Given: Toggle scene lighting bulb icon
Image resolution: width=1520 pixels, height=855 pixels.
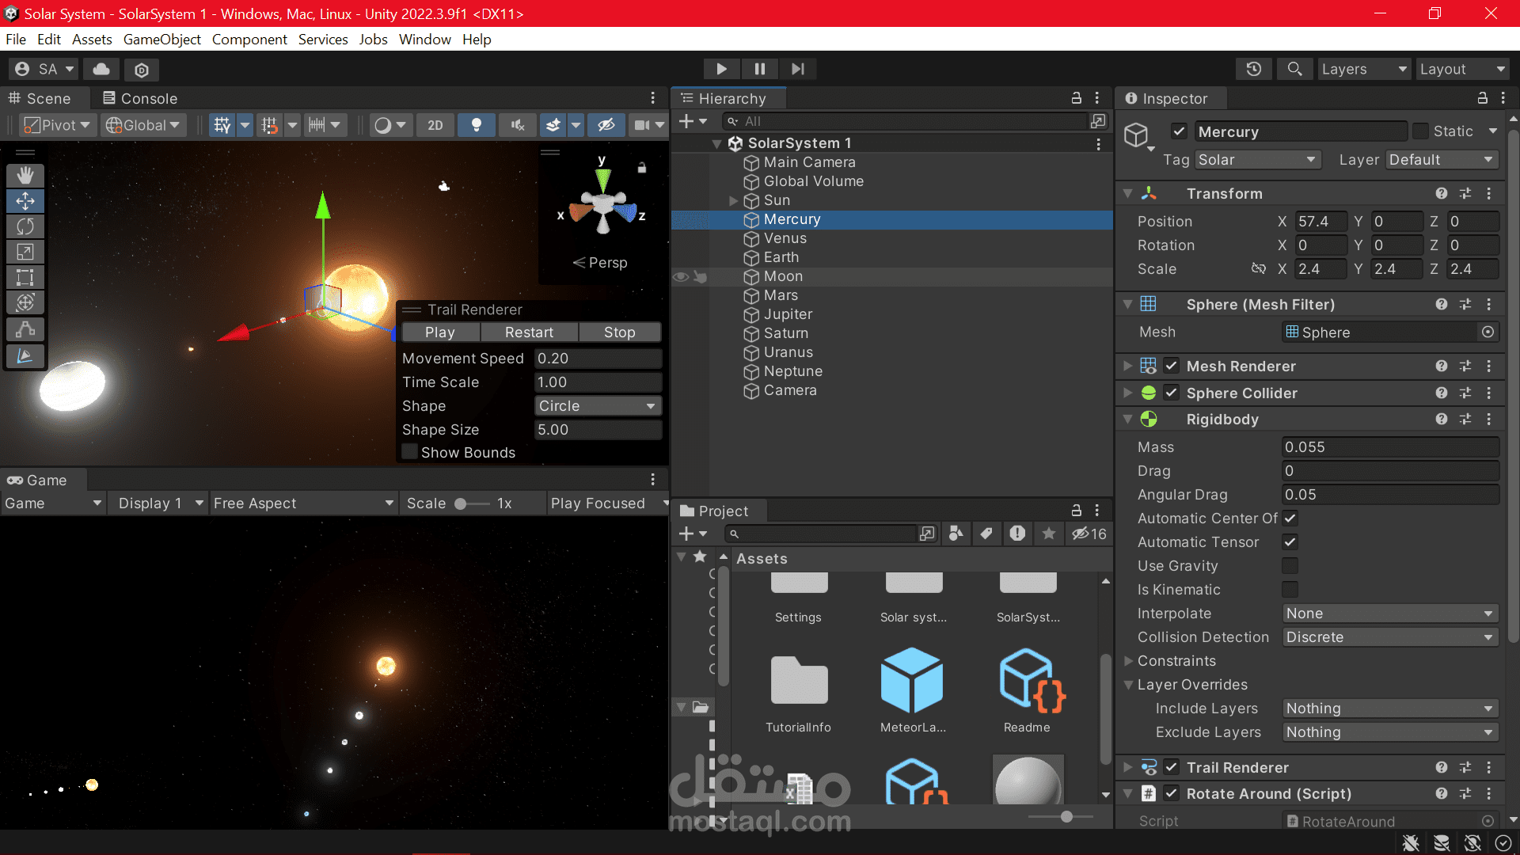Looking at the screenshot, I should pyautogui.click(x=476, y=125).
